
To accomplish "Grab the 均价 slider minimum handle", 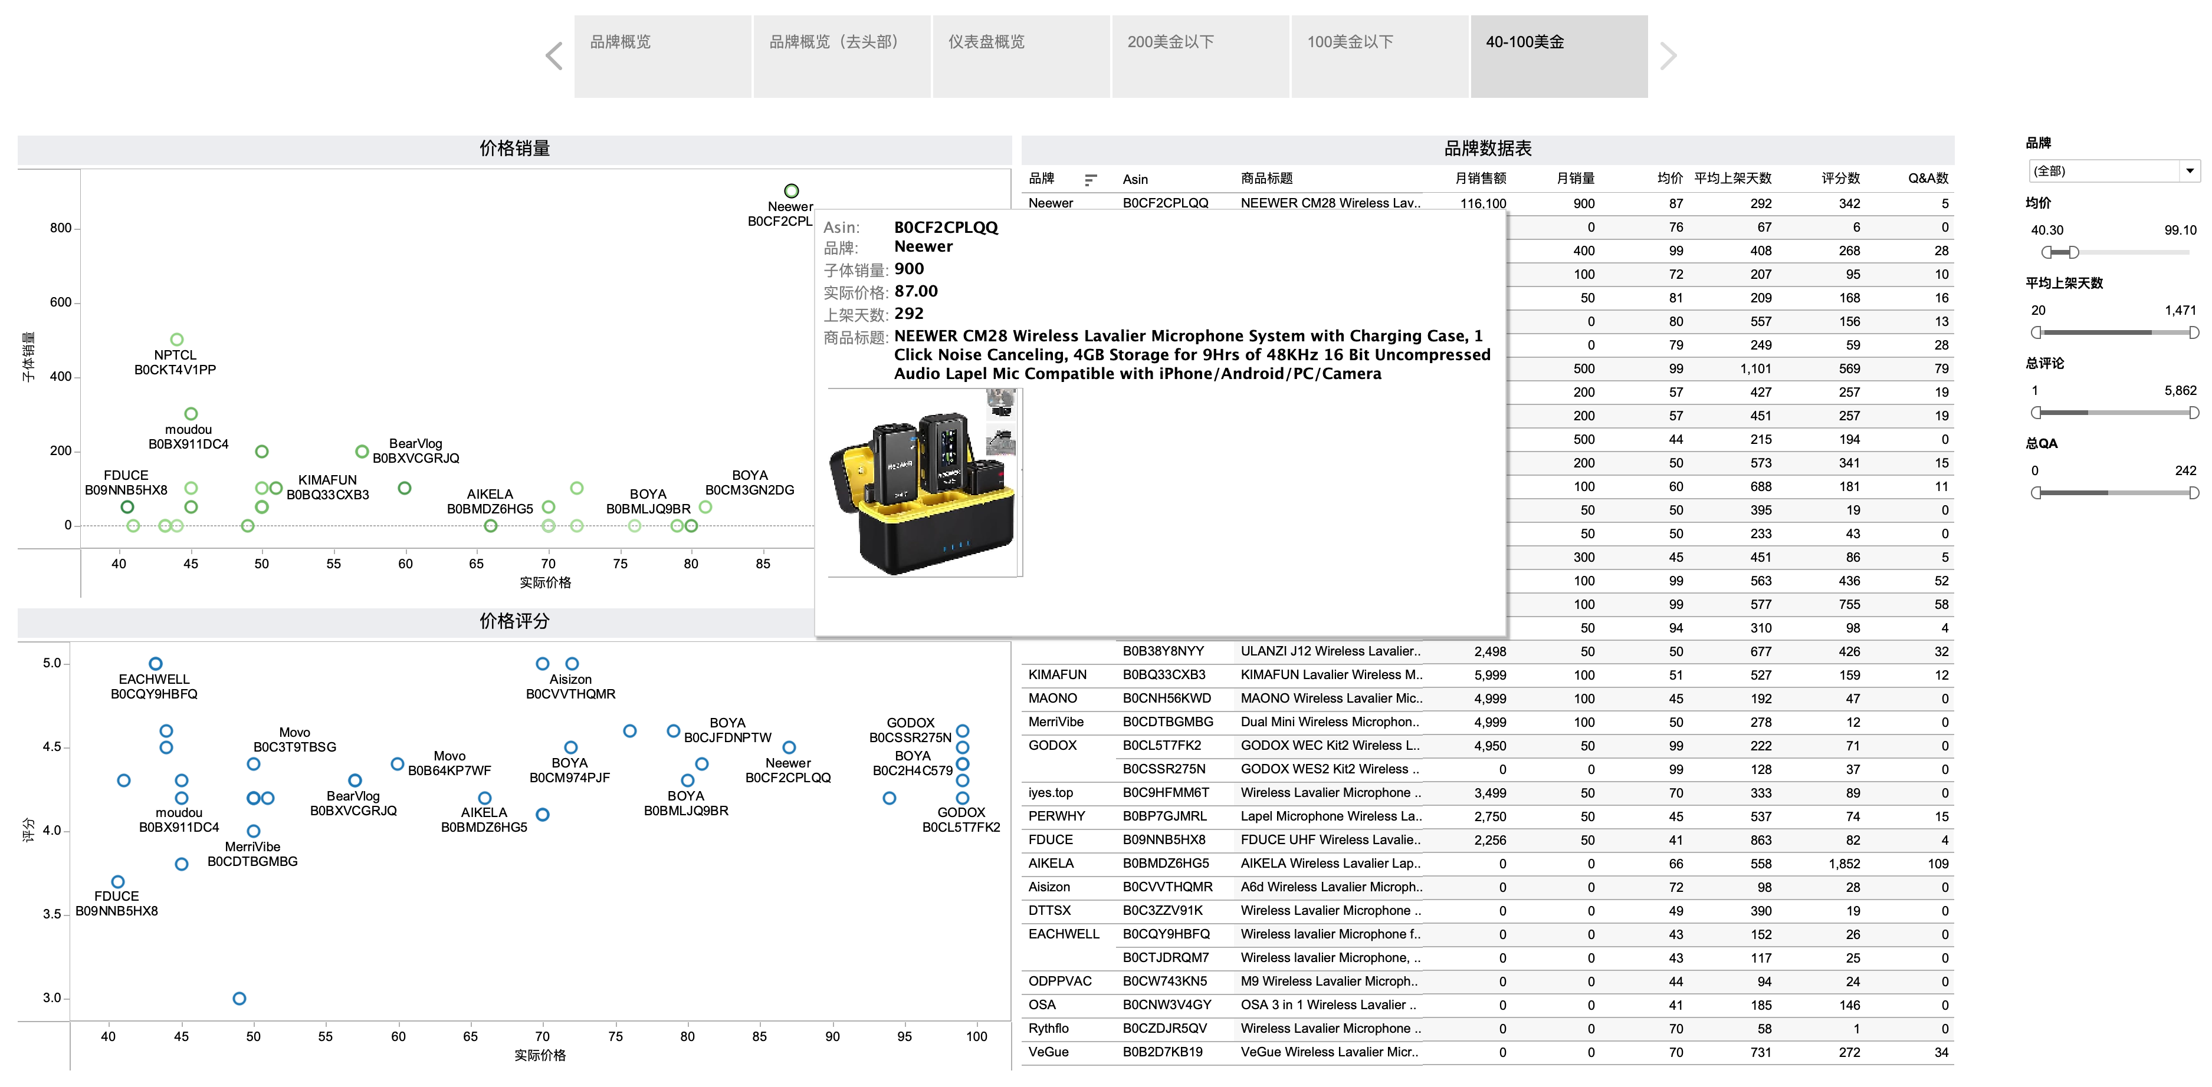I will click(2047, 252).
